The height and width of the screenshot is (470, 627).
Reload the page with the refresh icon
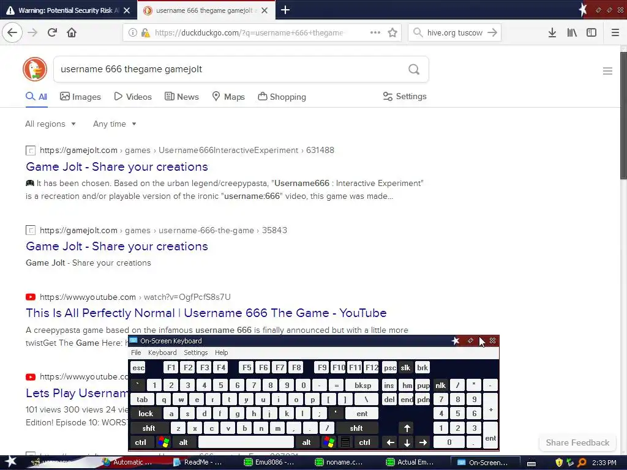tap(52, 32)
